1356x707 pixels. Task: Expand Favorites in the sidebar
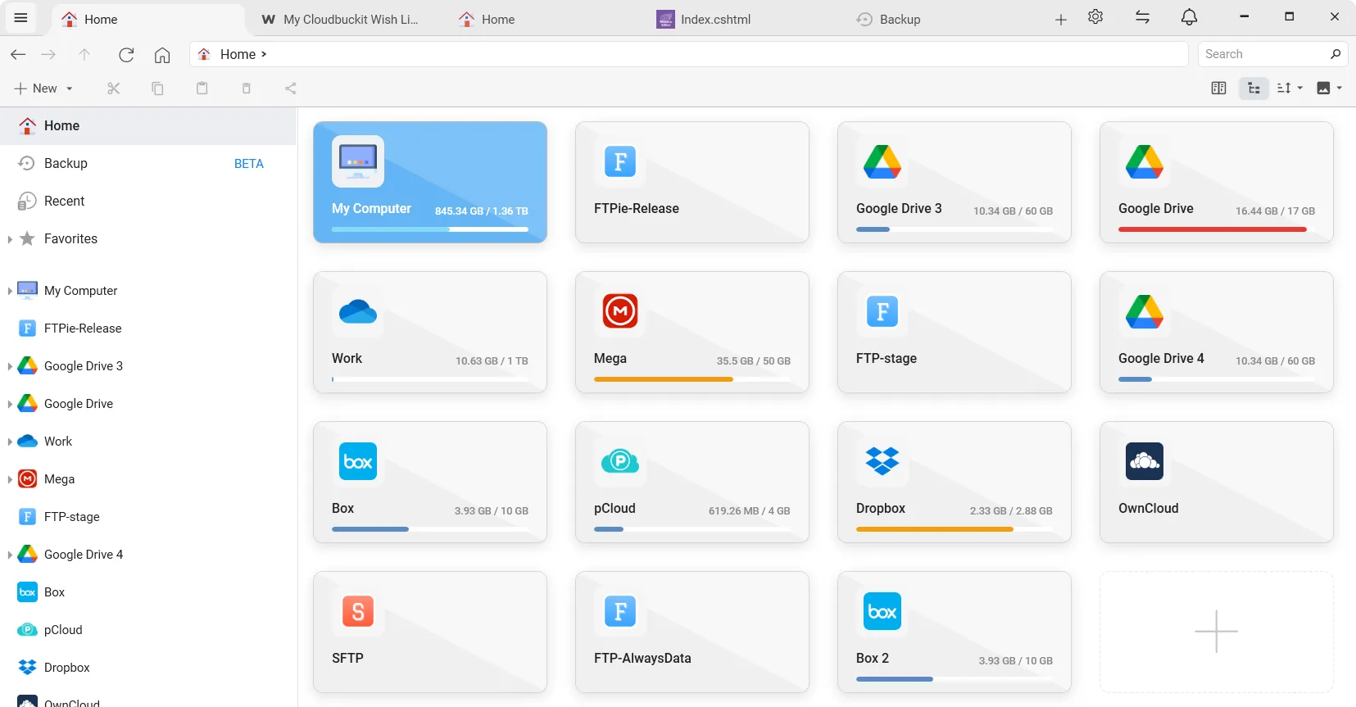[10, 239]
